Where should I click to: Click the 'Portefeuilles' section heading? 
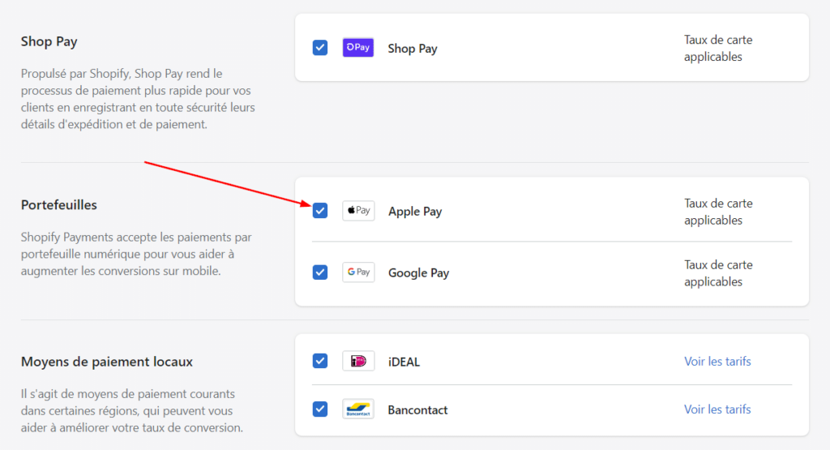coord(59,205)
